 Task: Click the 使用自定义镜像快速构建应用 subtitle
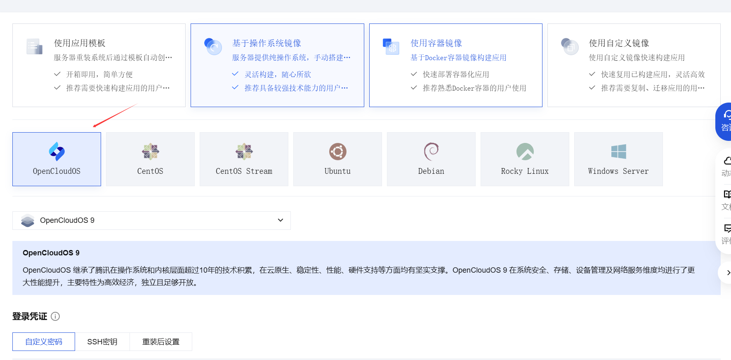pos(637,58)
